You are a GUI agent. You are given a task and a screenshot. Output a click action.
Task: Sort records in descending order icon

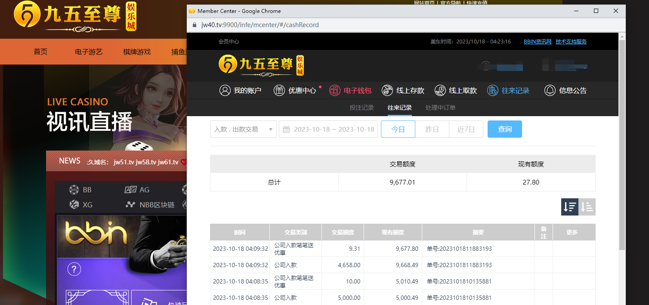(569, 207)
